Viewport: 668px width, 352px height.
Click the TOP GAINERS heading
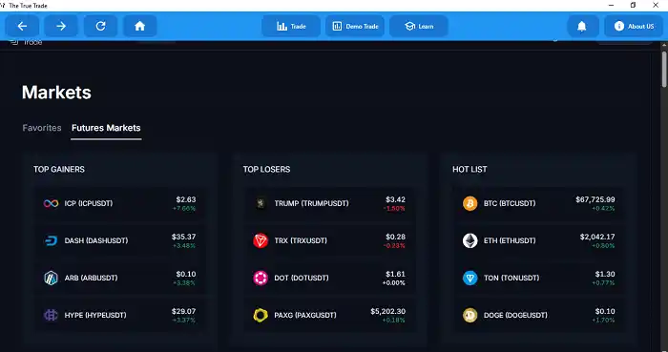tap(59, 170)
